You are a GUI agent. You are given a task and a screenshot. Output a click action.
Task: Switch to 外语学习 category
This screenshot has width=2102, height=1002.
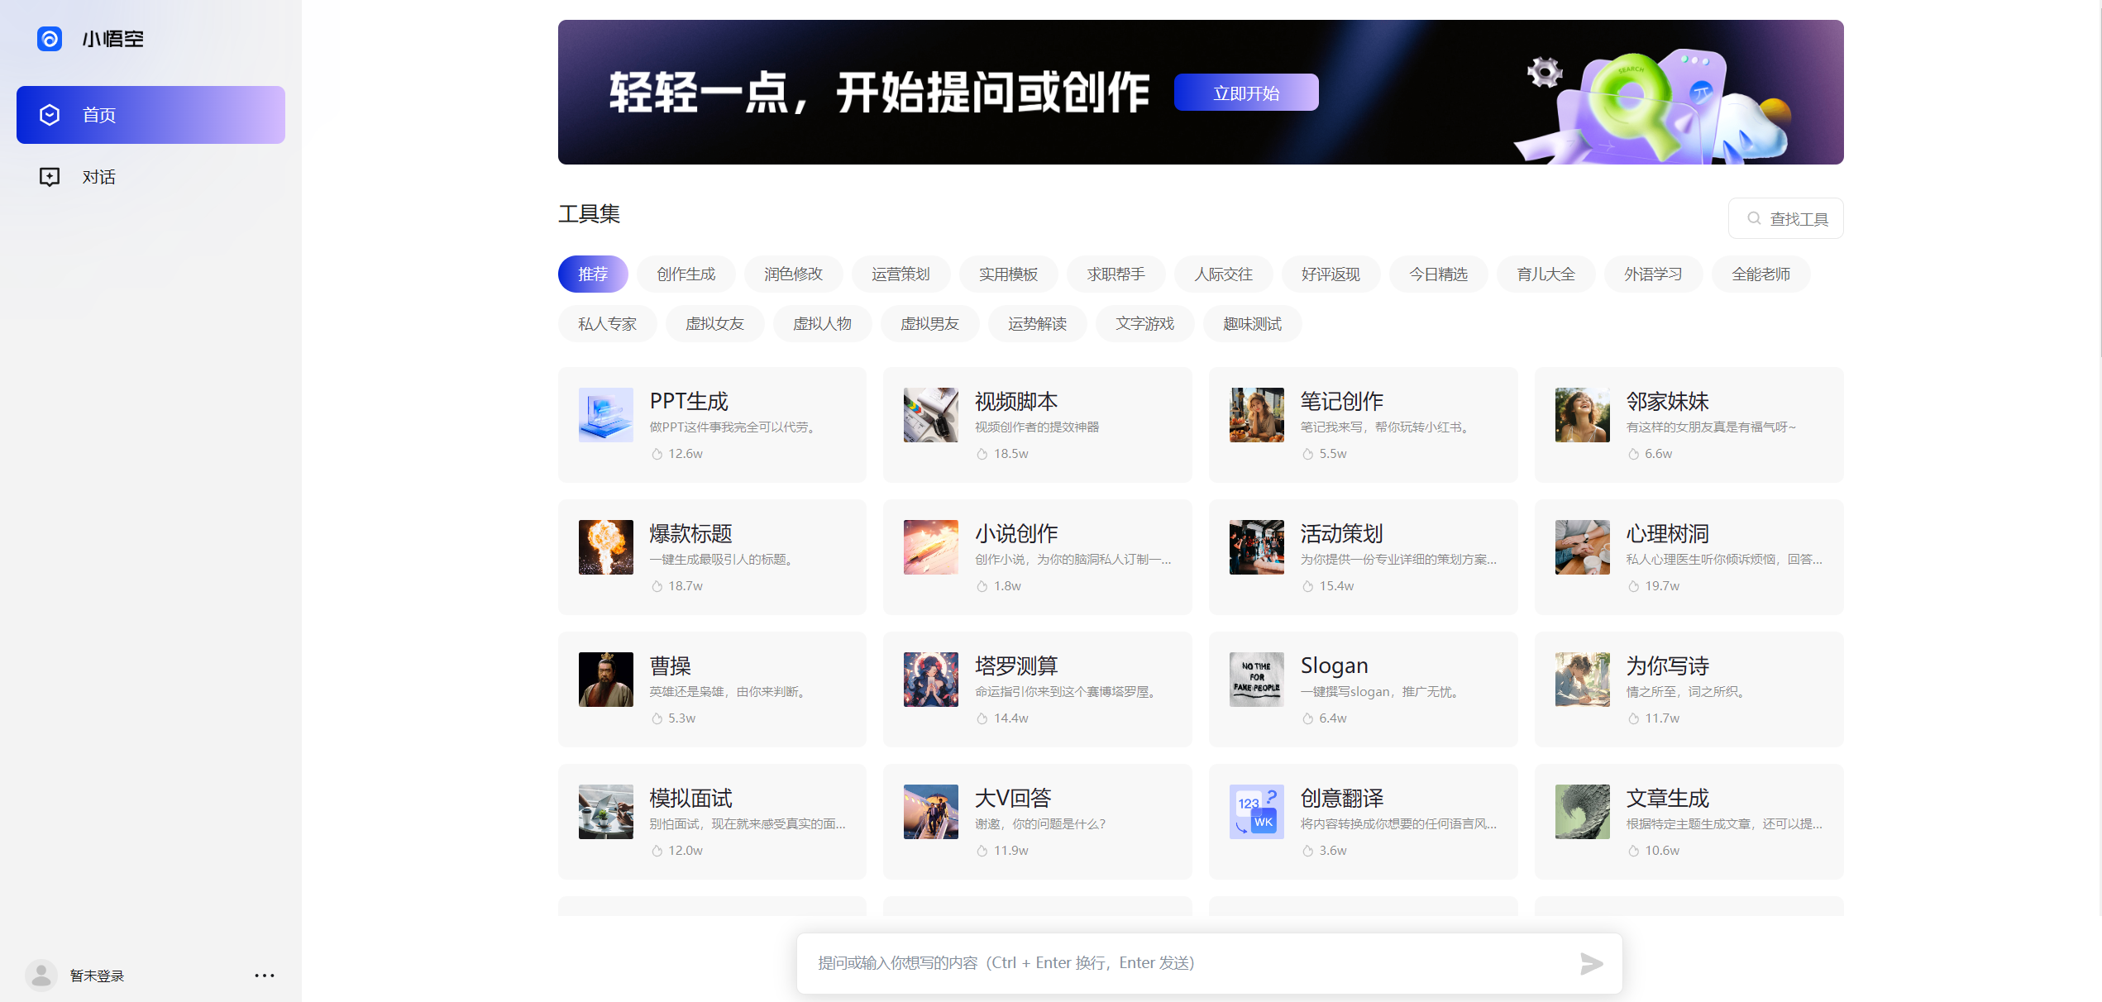coord(1653,274)
